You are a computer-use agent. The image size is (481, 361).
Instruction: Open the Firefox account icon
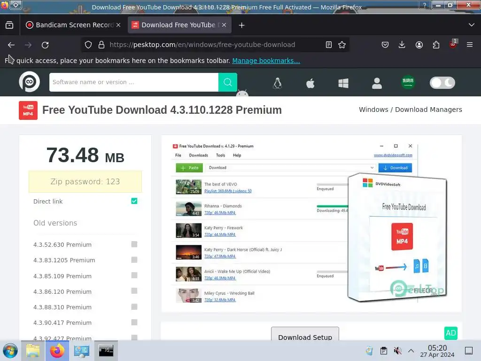pyautogui.click(x=419, y=45)
